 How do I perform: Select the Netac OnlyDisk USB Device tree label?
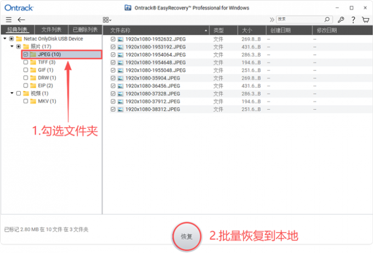(53, 38)
